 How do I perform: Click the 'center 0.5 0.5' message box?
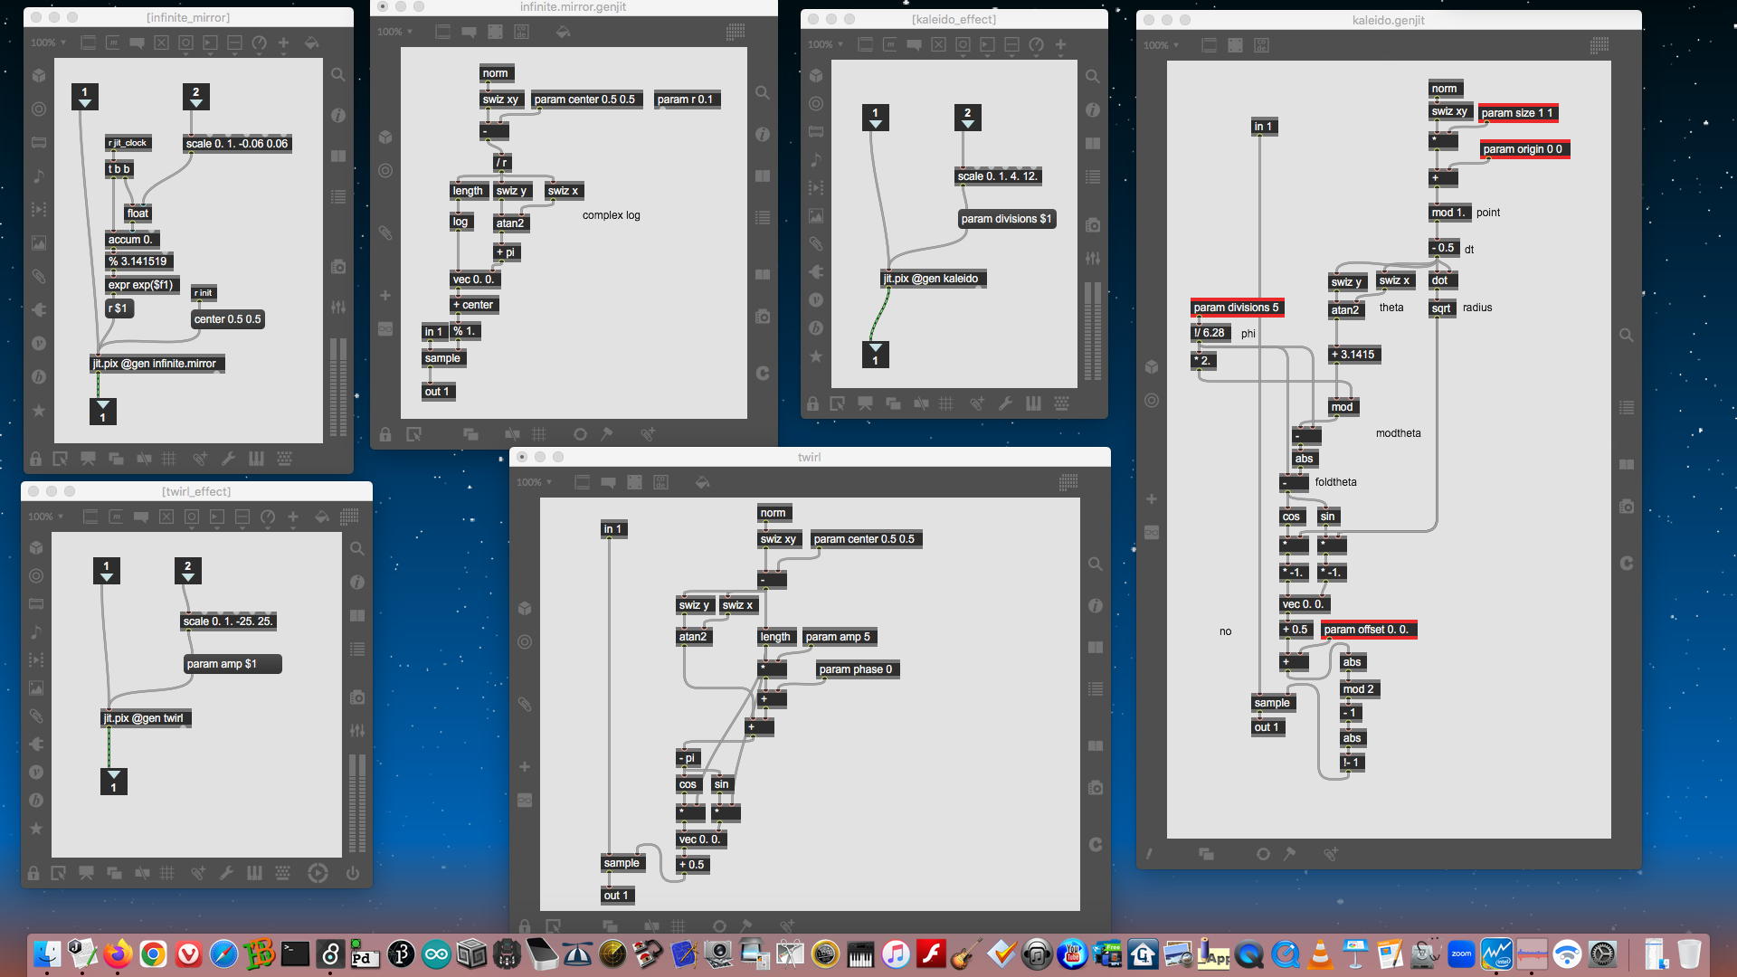[x=227, y=319]
